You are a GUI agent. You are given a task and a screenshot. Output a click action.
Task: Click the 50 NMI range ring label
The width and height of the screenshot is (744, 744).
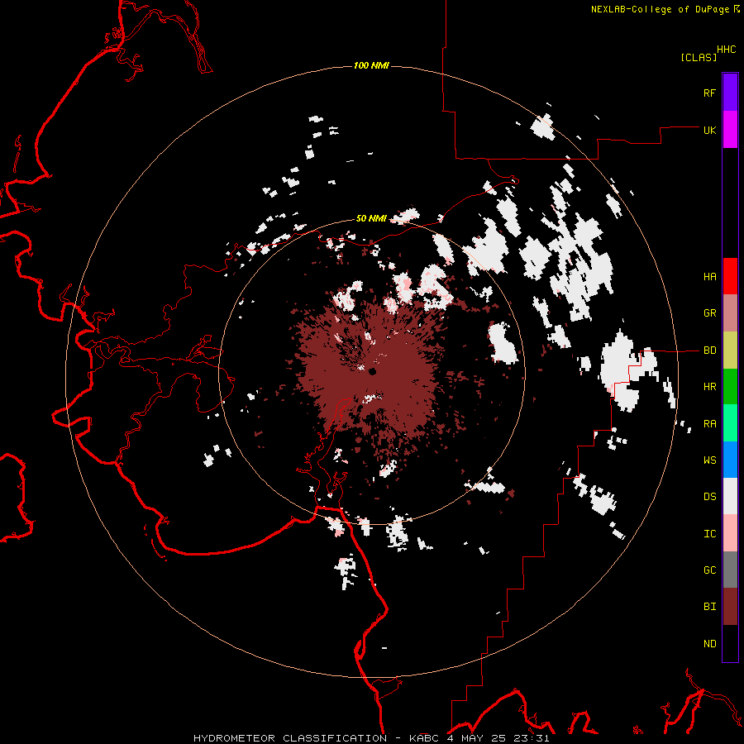[371, 218]
